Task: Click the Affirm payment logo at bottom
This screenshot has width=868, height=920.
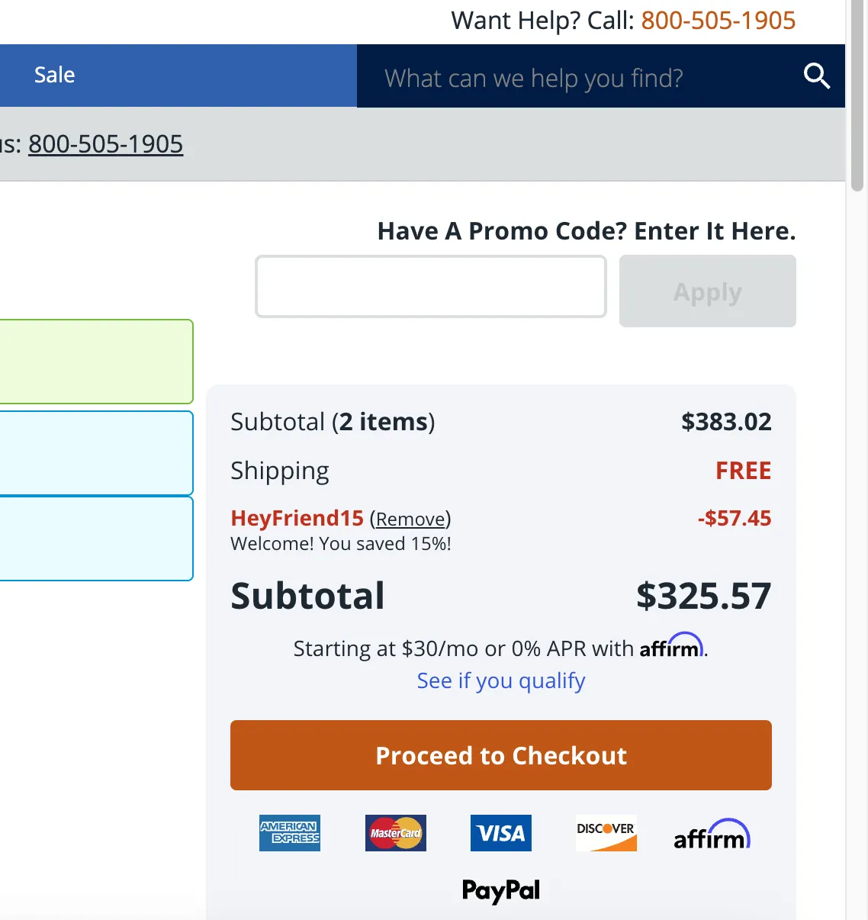Action: click(x=711, y=835)
